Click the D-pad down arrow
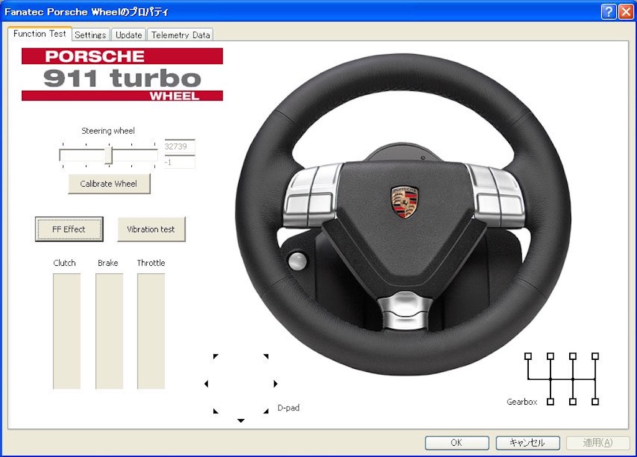 241,420
